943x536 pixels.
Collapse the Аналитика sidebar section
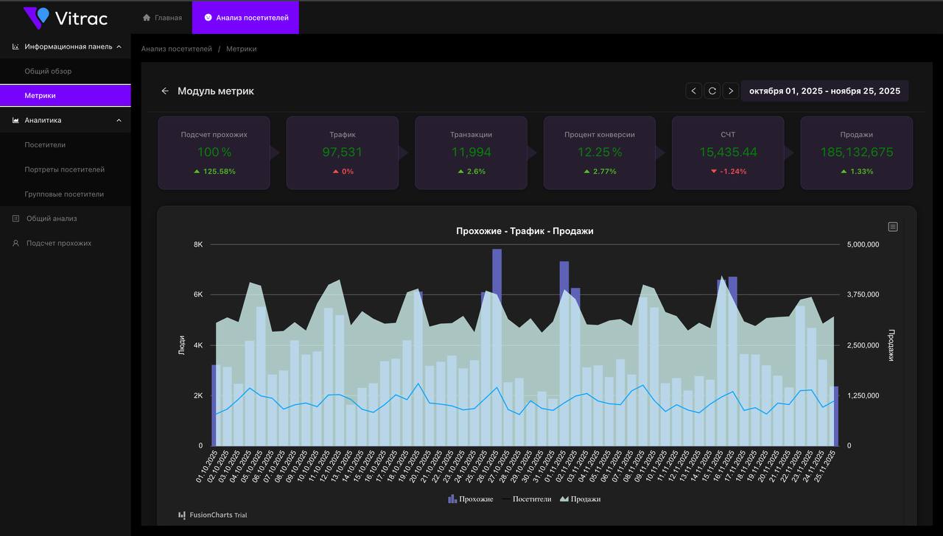click(119, 120)
